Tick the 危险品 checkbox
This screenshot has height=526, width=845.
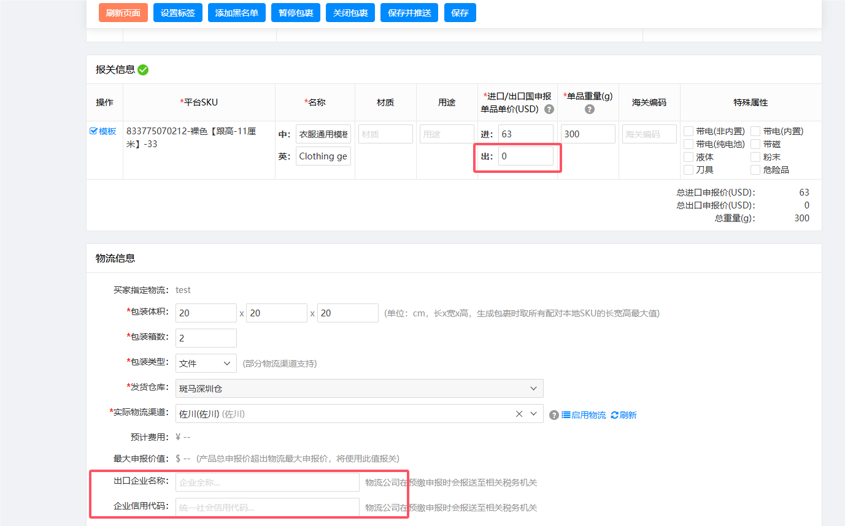(755, 170)
